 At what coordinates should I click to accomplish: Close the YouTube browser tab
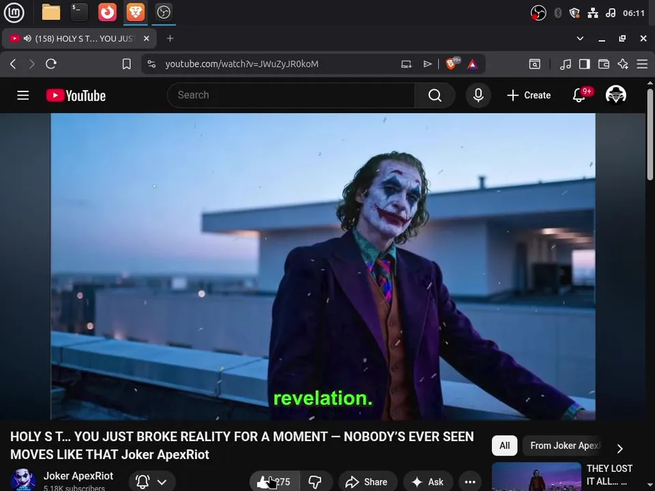point(146,38)
